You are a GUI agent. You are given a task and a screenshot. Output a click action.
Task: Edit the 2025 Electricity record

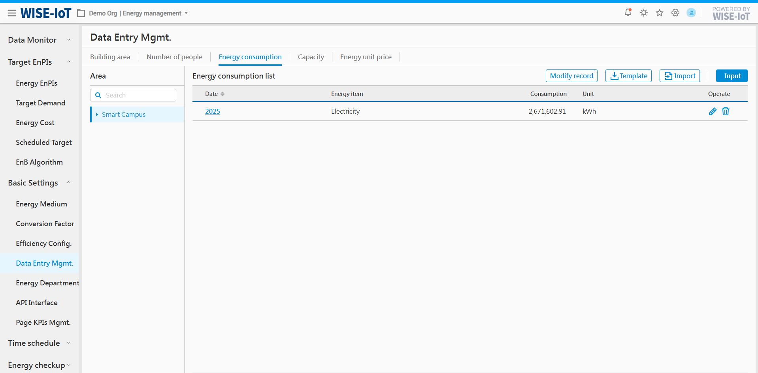click(713, 111)
